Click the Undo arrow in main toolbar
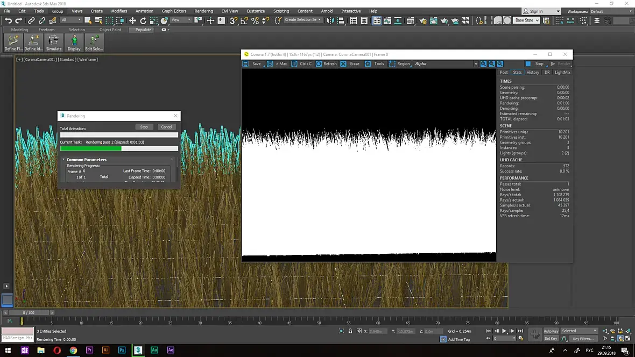 [x=8, y=20]
